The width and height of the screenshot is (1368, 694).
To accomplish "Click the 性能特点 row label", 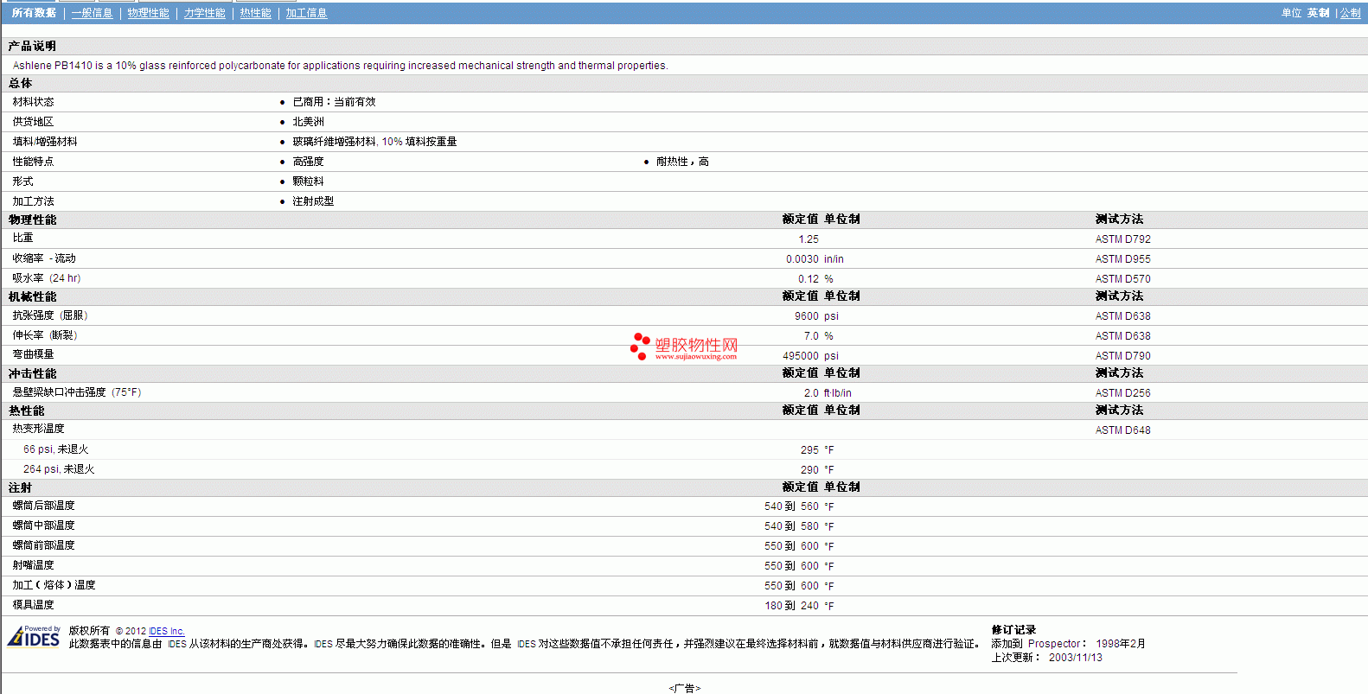I will pyautogui.click(x=33, y=162).
